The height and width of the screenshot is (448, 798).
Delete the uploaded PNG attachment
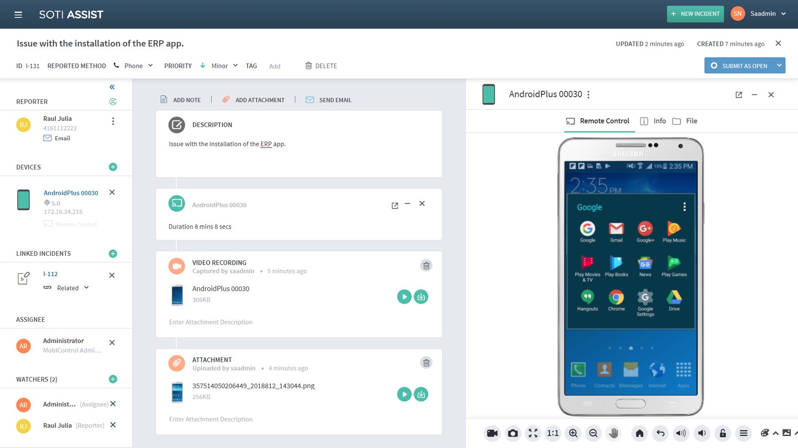point(426,362)
